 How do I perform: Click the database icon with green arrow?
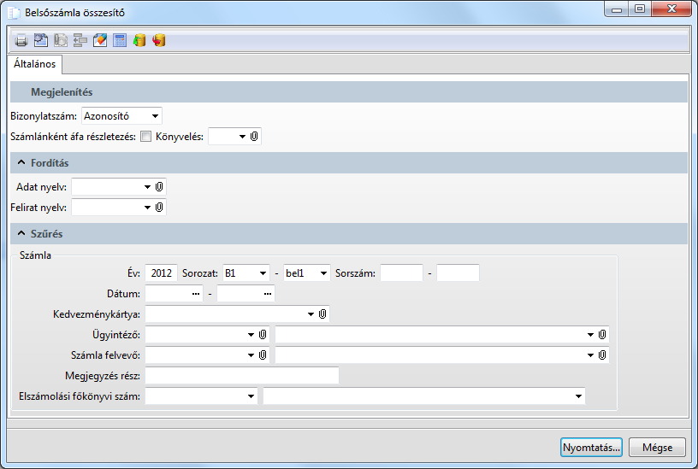139,40
